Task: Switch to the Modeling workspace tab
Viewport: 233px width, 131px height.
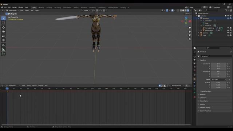Action: 41,8
